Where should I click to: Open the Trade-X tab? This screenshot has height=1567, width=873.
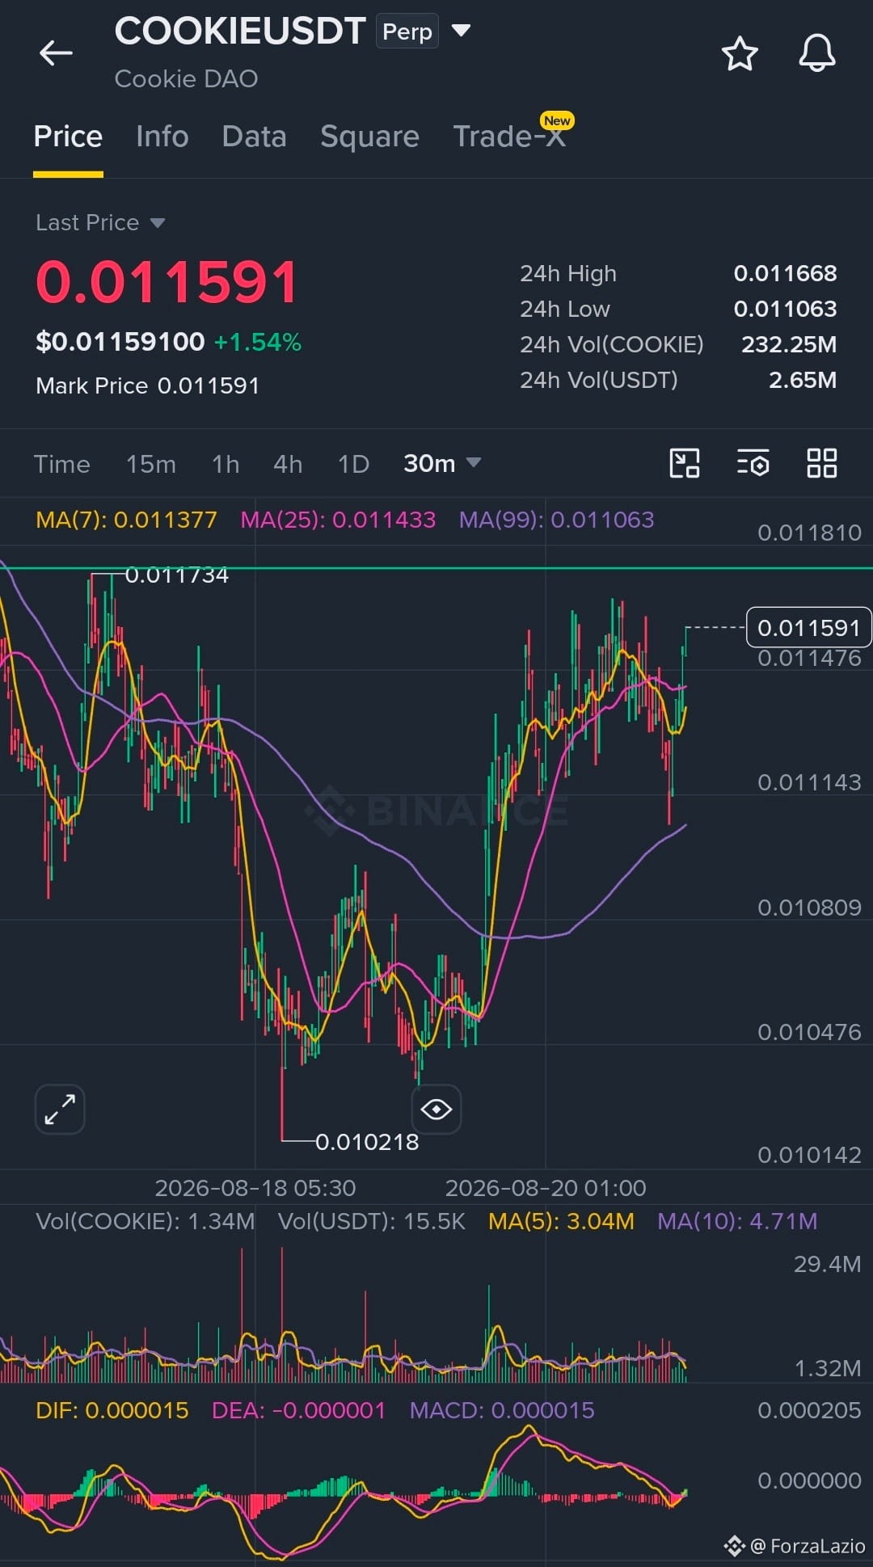pyautogui.click(x=509, y=137)
